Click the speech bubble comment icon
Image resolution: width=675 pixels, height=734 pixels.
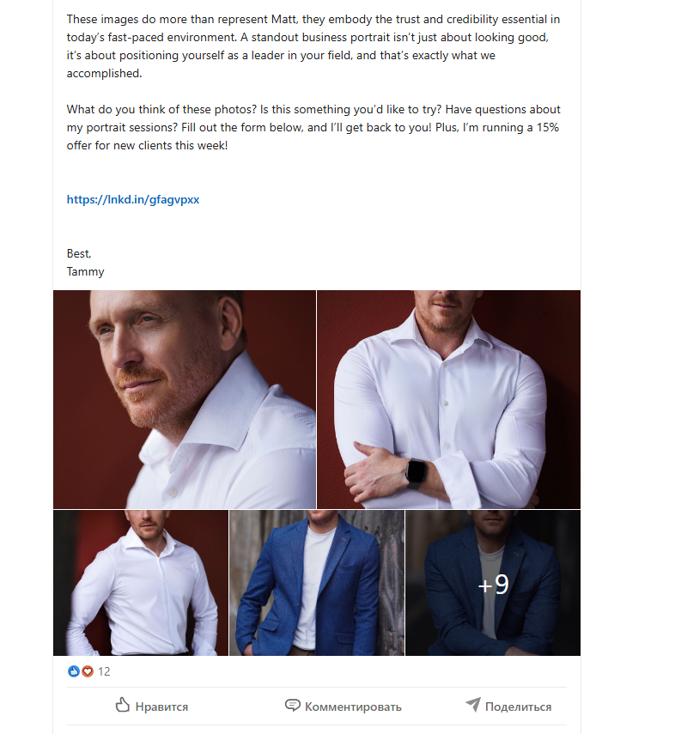(x=292, y=705)
